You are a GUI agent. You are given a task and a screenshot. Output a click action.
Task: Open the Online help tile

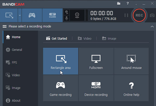pos(131,88)
